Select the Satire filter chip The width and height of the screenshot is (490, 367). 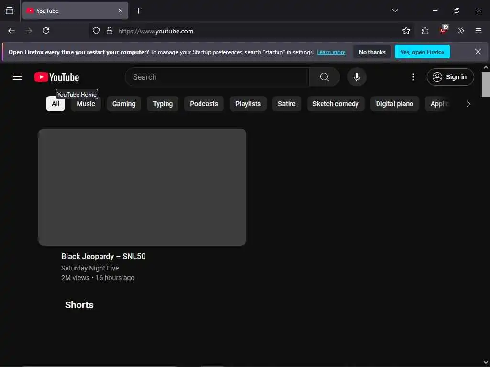point(287,104)
